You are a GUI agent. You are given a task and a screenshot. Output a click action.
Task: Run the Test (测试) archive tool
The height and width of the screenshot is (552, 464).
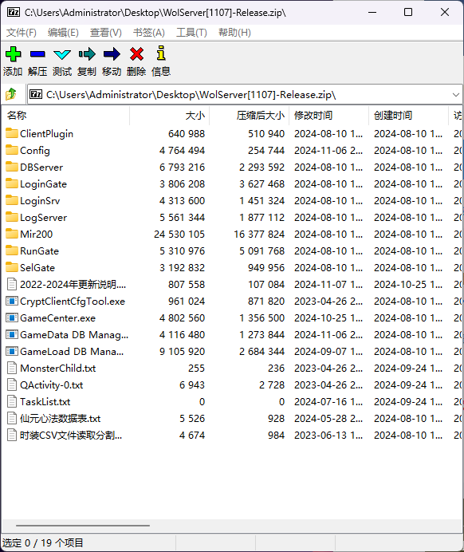62,54
